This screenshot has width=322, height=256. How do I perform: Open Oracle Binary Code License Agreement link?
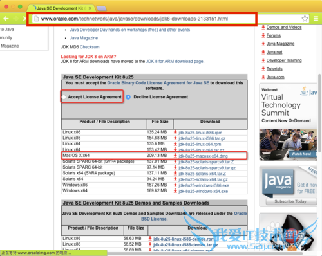pos(158,83)
